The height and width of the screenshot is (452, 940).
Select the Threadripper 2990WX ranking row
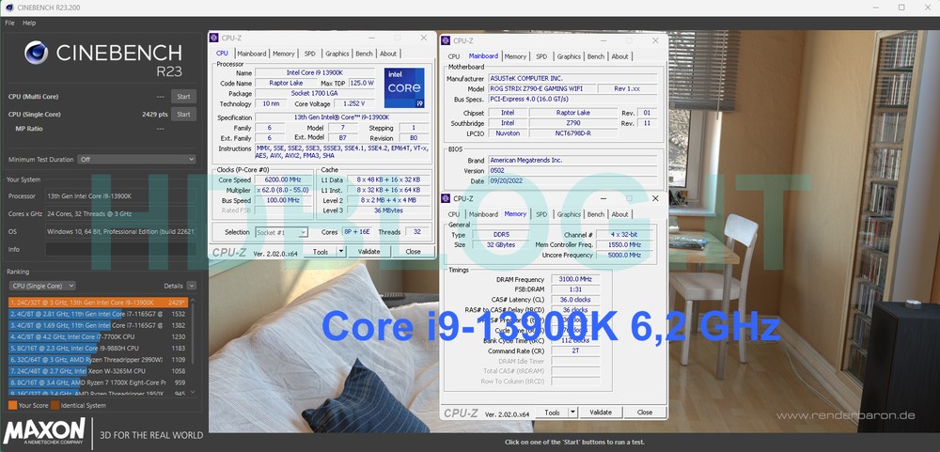[x=99, y=360]
